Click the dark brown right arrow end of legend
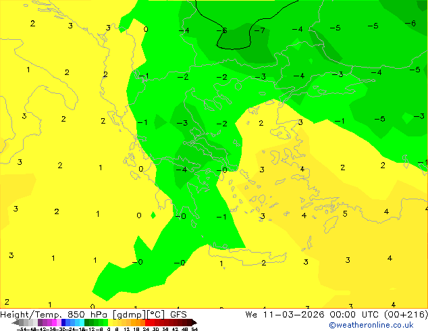The image size is (428, 331). pyautogui.click(x=194, y=323)
